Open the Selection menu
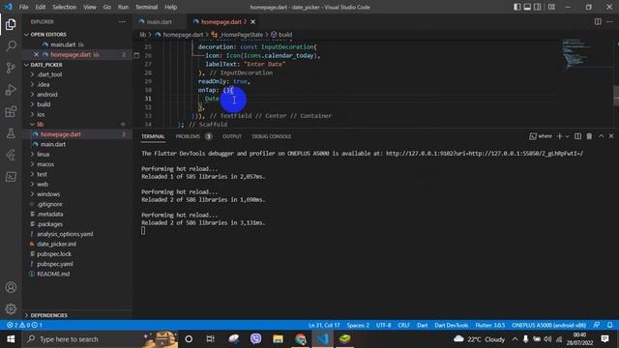619x348 pixels. [64, 7]
